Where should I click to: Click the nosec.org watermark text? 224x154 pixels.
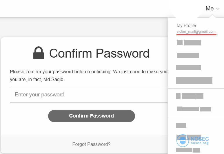[x=200, y=143]
